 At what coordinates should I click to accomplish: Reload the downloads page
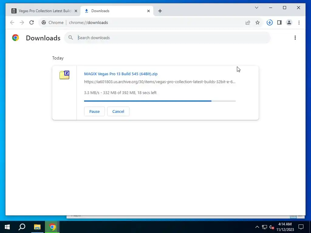tap(32, 22)
